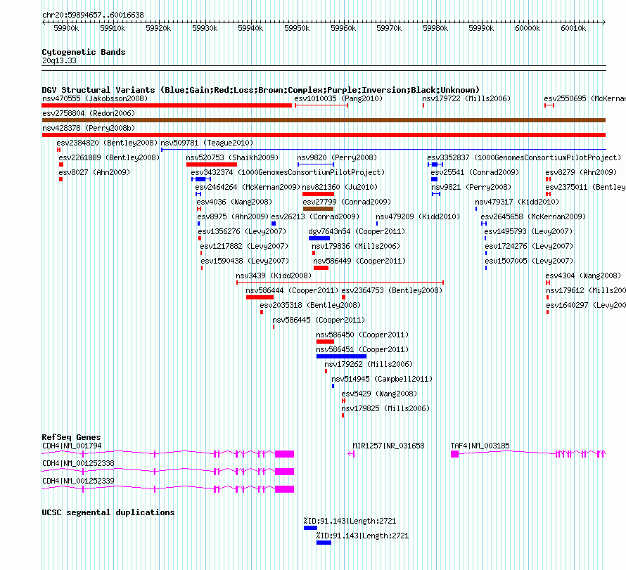Click the nsv586450 (Cooper2011) red bar
The width and height of the screenshot is (626, 570).
tap(325, 342)
